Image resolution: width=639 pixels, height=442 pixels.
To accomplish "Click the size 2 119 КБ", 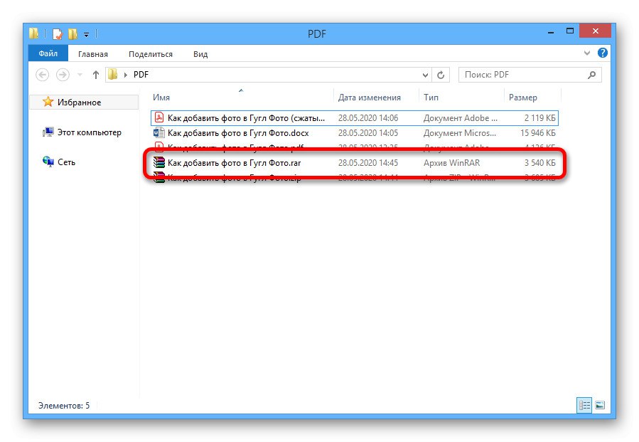I will (539, 118).
